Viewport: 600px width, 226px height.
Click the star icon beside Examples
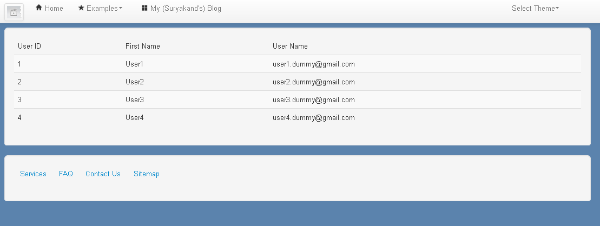[x=81, y=8]
